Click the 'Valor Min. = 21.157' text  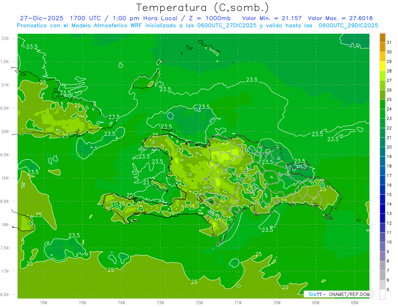pyautogui.click(x=272, y=18)
